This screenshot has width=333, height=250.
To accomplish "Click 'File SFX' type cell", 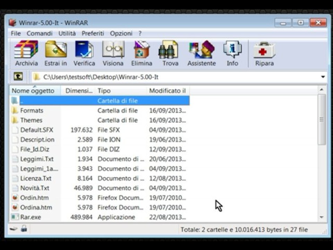I will (x=109, y=130).
